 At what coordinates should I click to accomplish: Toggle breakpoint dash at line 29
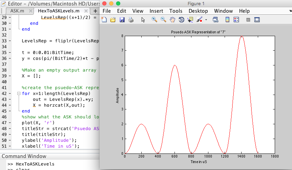pos(10,18)
